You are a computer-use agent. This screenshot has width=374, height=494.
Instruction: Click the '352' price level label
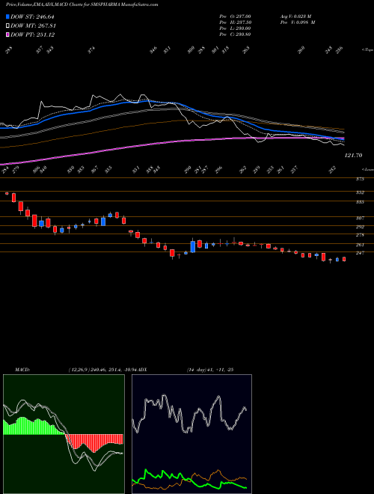[360, 192]
